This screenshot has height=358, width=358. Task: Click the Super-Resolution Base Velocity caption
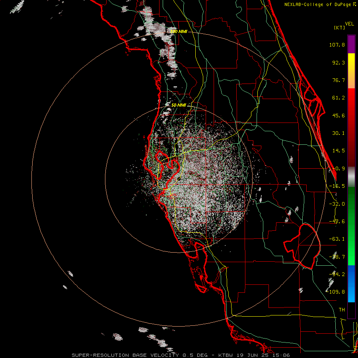coord(181,355)
